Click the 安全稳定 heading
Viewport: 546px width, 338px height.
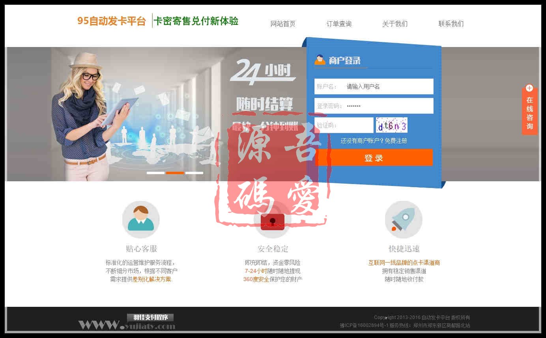pos(273,249)
